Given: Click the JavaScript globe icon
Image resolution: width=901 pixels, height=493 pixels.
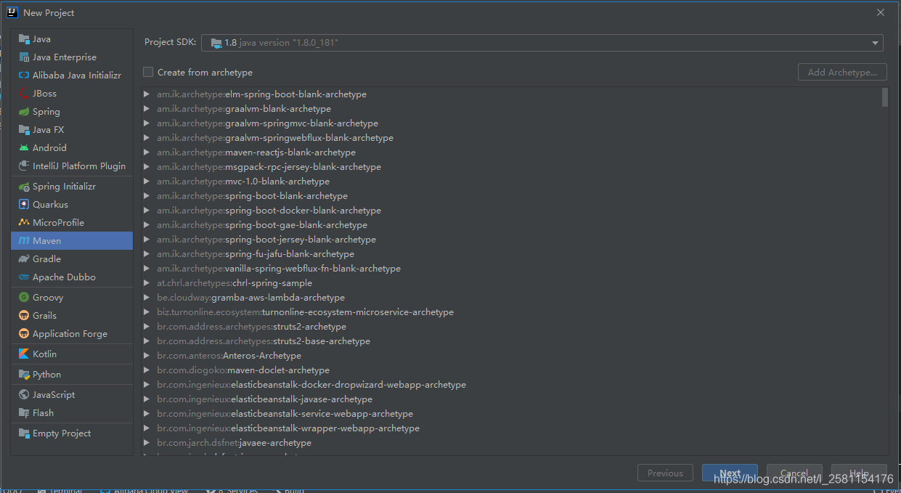Looking at the screenshot, I should (x=24, y=395).
